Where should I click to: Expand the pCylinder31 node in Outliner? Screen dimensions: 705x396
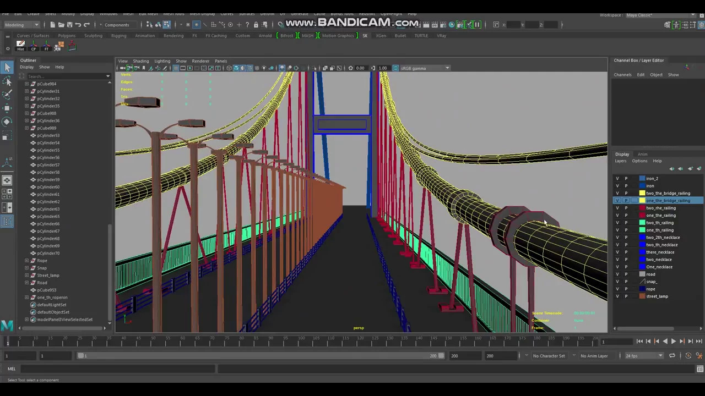[26, 91]
